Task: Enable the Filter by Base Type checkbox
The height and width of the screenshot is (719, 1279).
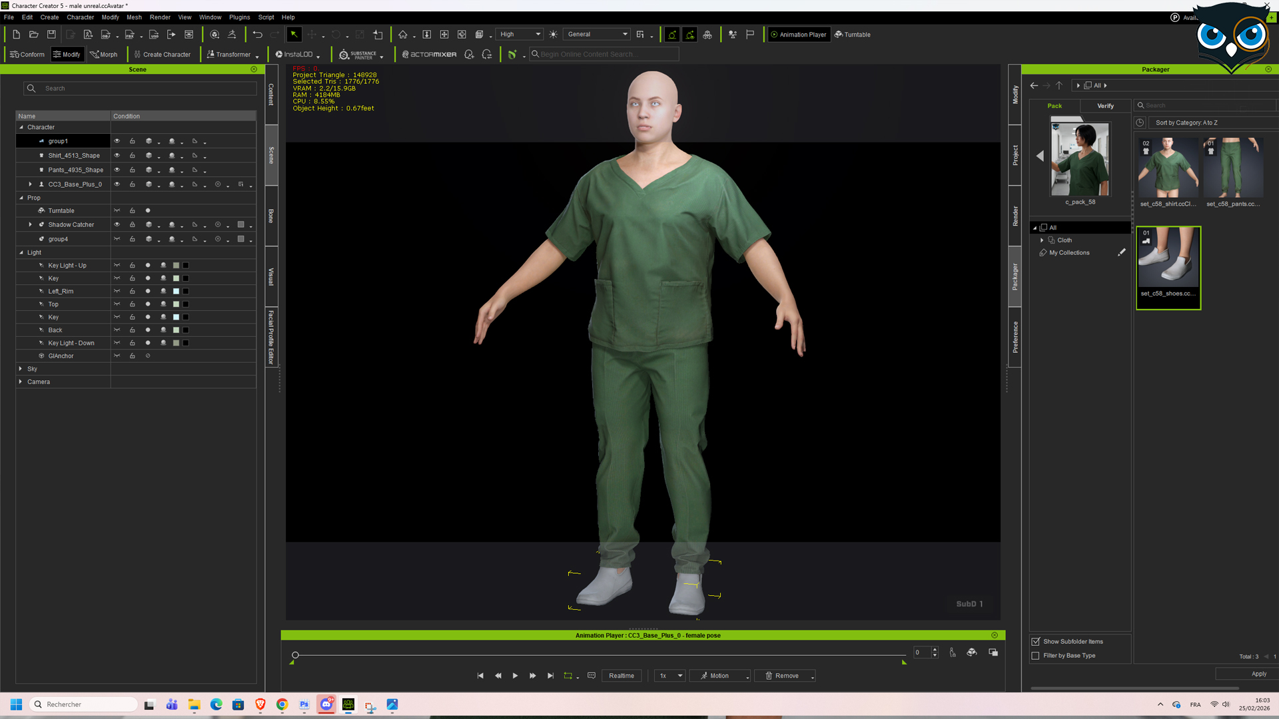Action: (1035, 656)
